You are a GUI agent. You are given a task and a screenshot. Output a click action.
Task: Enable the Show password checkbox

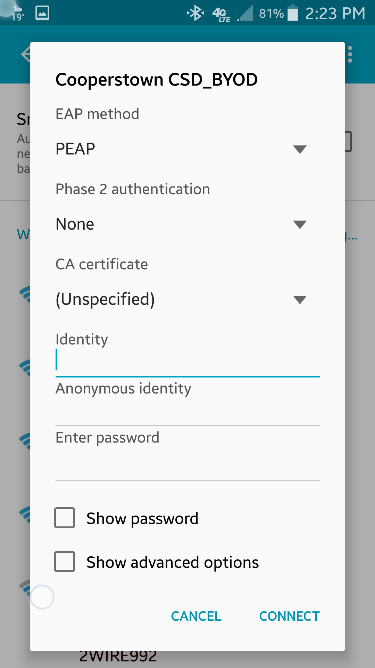pos(65,518)
